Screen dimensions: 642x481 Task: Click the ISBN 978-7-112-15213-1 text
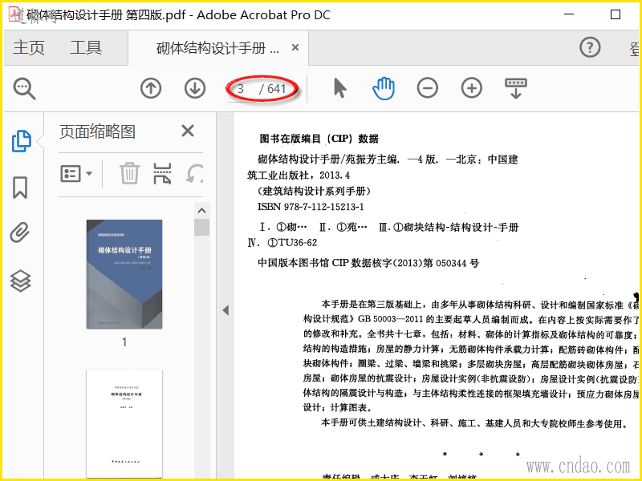pos(311,207)
